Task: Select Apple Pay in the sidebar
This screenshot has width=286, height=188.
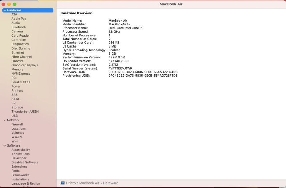Action: coord(19,19)
